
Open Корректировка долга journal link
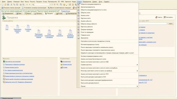(12, 67)
